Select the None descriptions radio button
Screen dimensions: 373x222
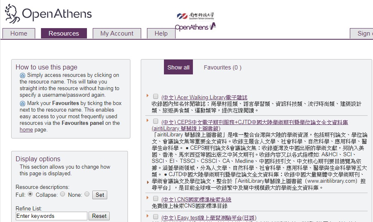click(87, 194)
